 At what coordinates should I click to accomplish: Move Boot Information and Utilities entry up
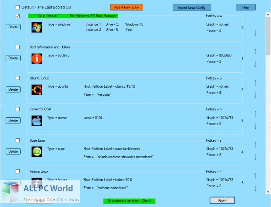(x=255, y=51)
